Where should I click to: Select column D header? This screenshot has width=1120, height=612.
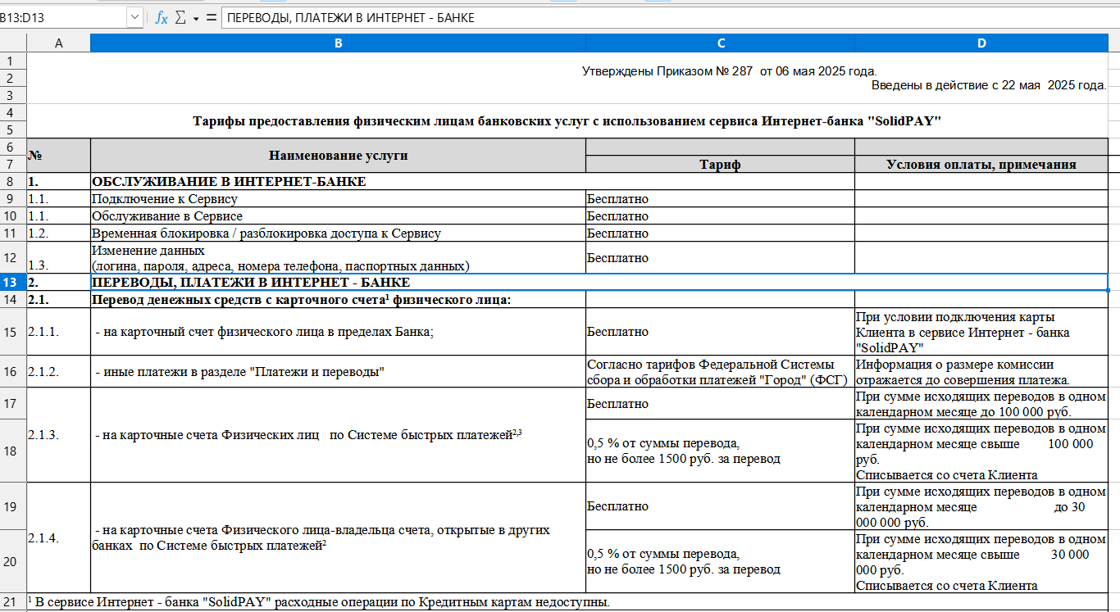click(x=981, y=43)
